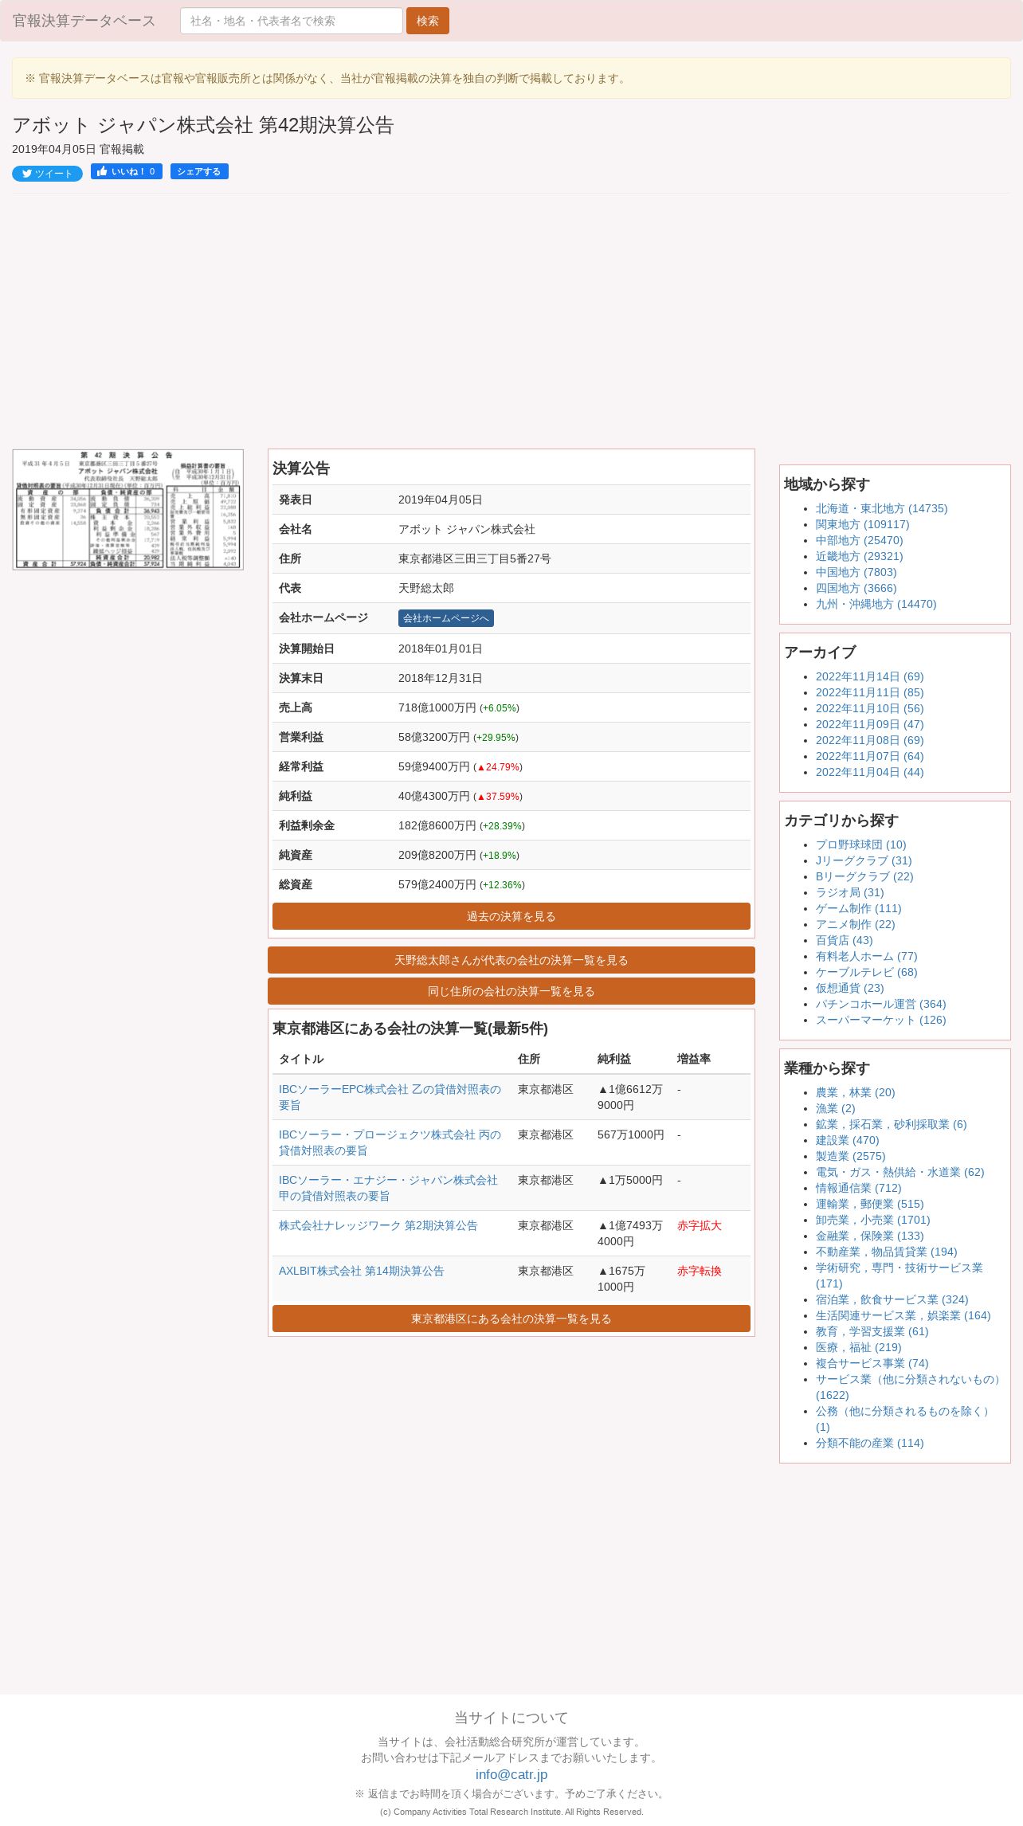This screenshot has width=1023, height=1826.
Task: Open 複合サービス事業 industry link
Action: click(x=872, y=1363)
